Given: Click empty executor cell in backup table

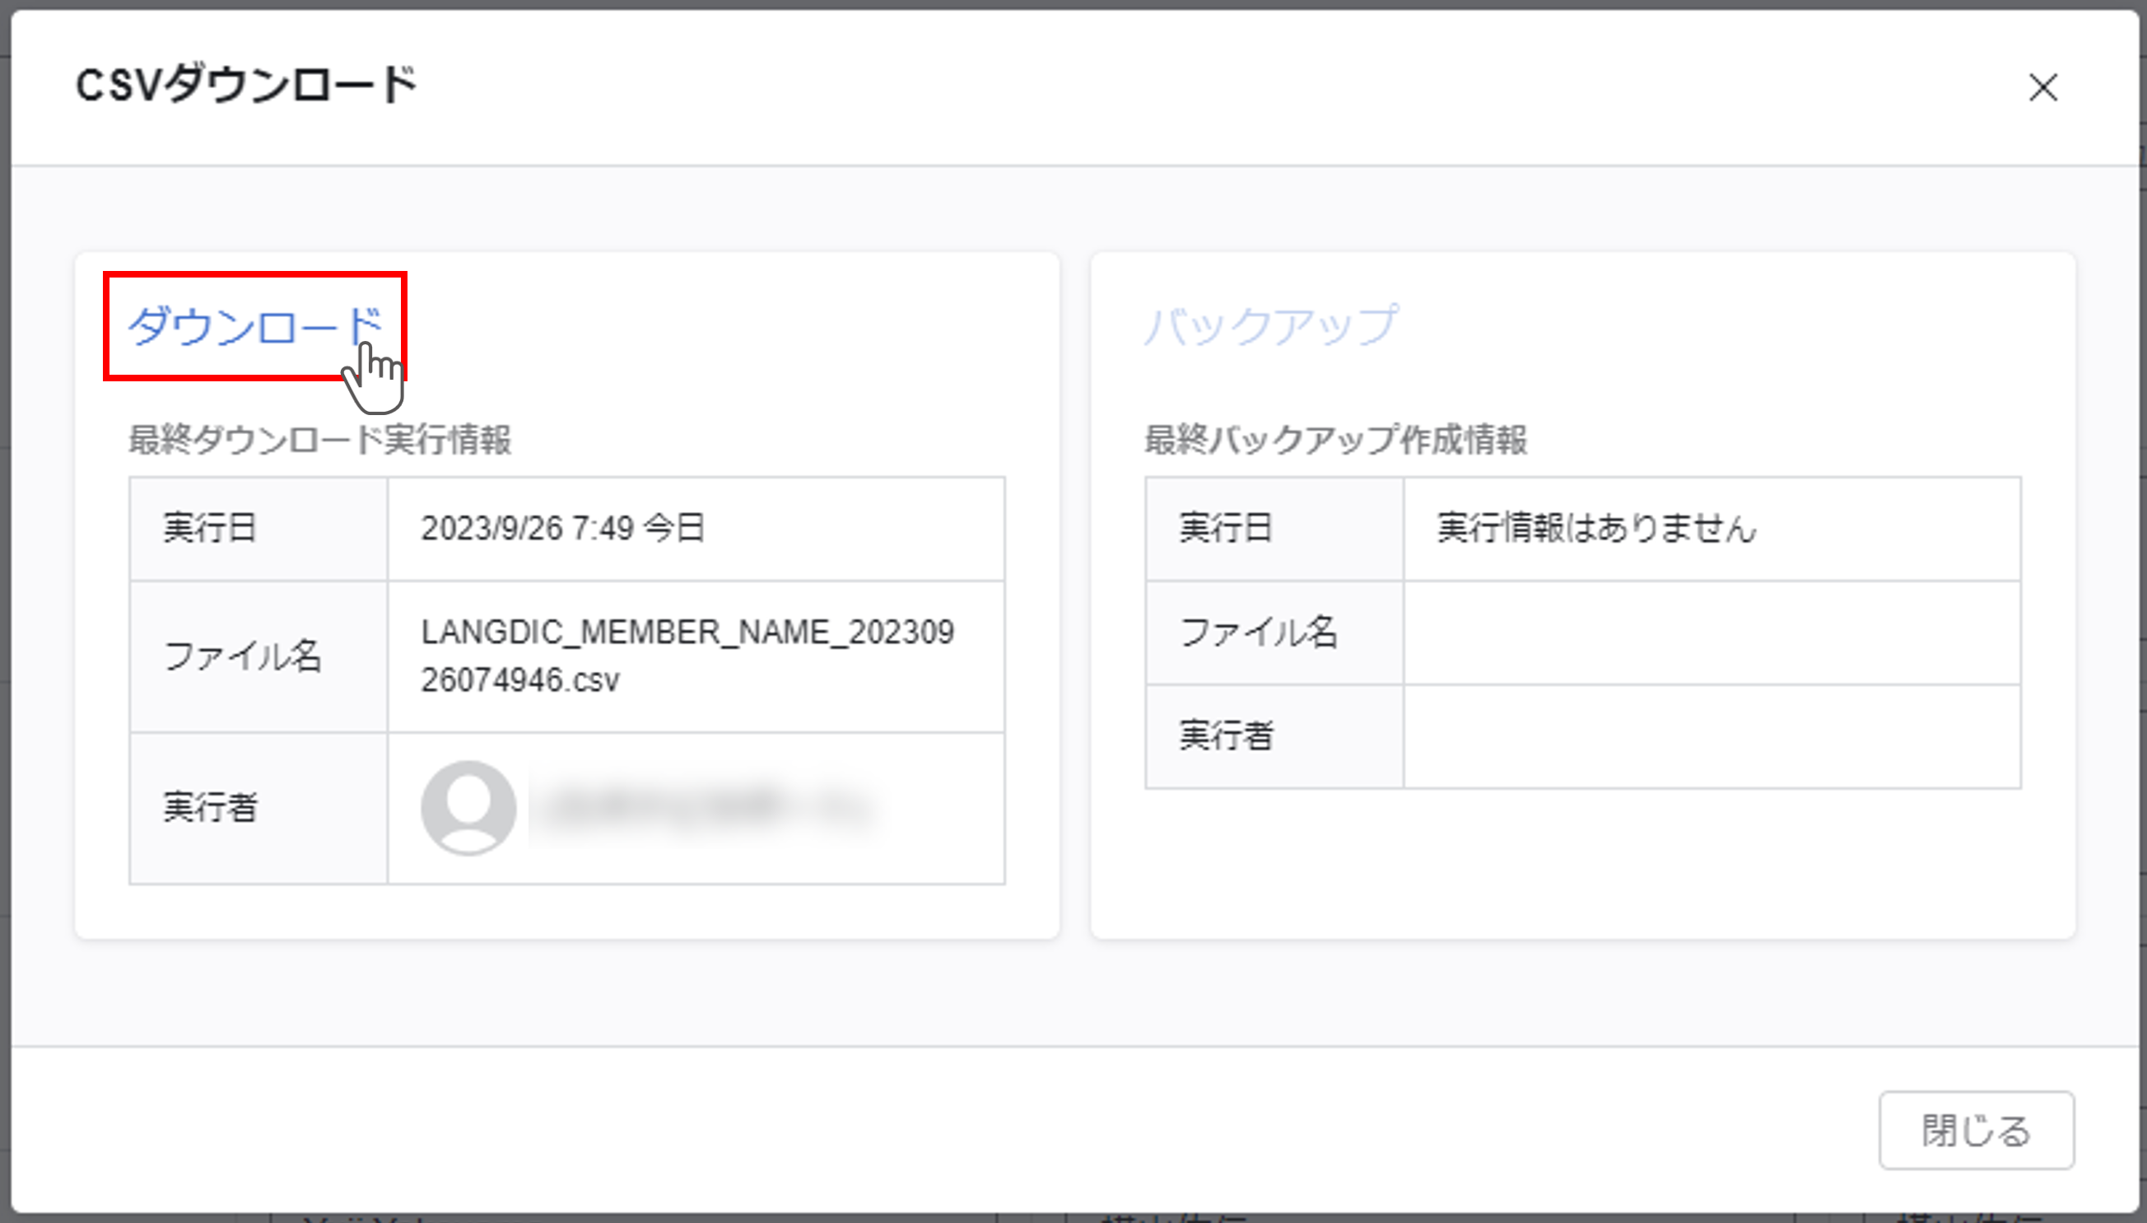Looking at the screenshot, I should coord(1712,735).
